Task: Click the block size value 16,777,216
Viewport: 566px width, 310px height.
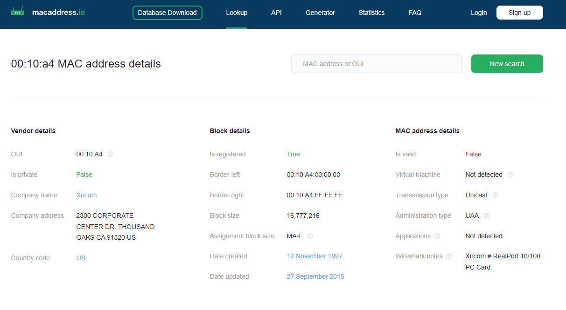Action: [x=303, y=216]
